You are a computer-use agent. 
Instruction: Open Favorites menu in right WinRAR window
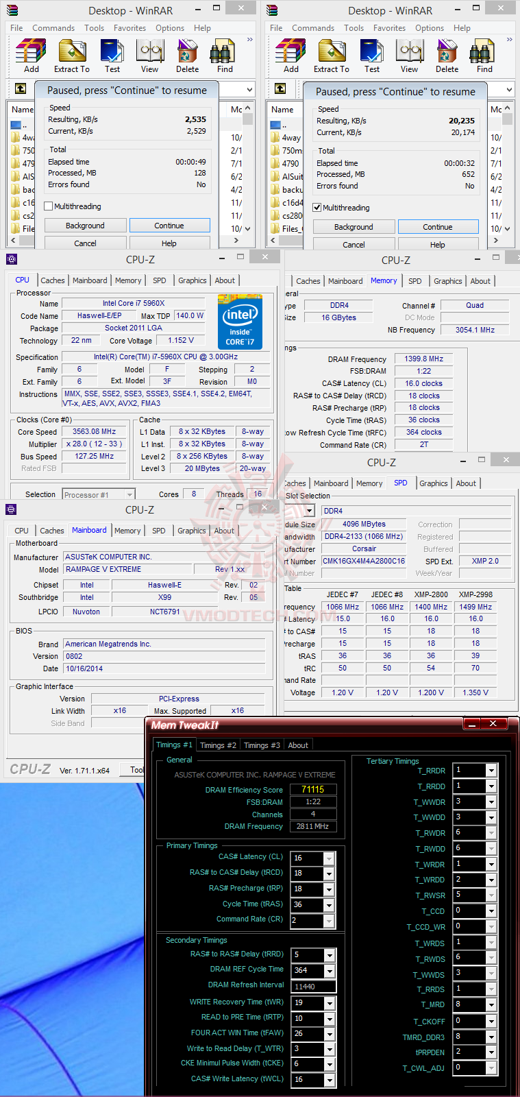tap(389, 28)
